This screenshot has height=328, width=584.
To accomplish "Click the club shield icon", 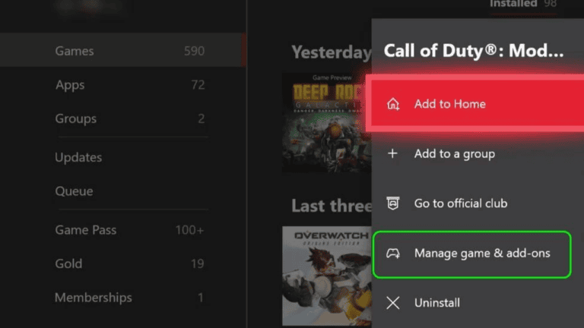I will (393, 203).
